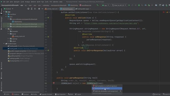The width and height of the screenshot is (170, 96).
Task: Open the Refactor menu
Action: coord(33,2)
